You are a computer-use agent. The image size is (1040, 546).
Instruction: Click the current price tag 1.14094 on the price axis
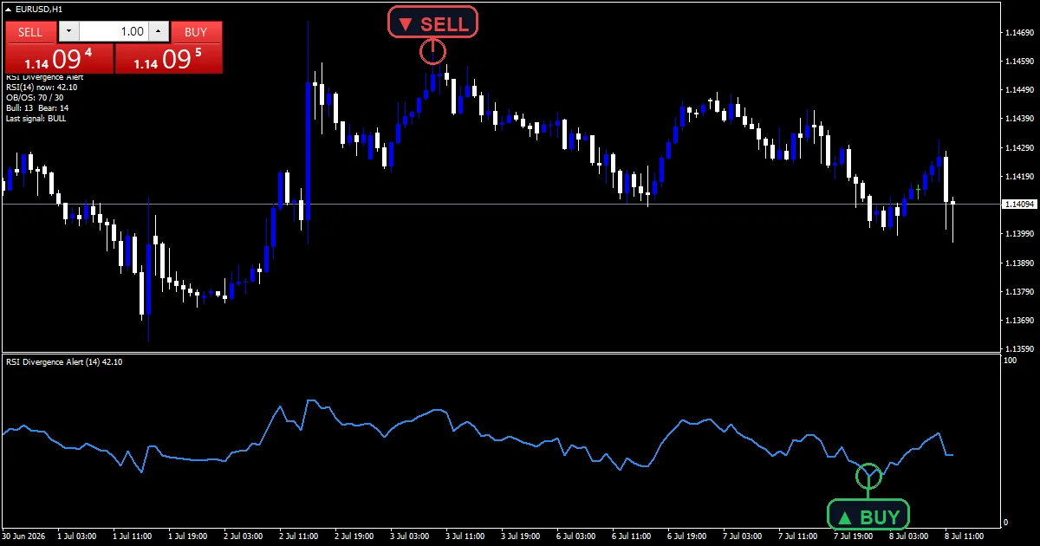click(1019, 205)
